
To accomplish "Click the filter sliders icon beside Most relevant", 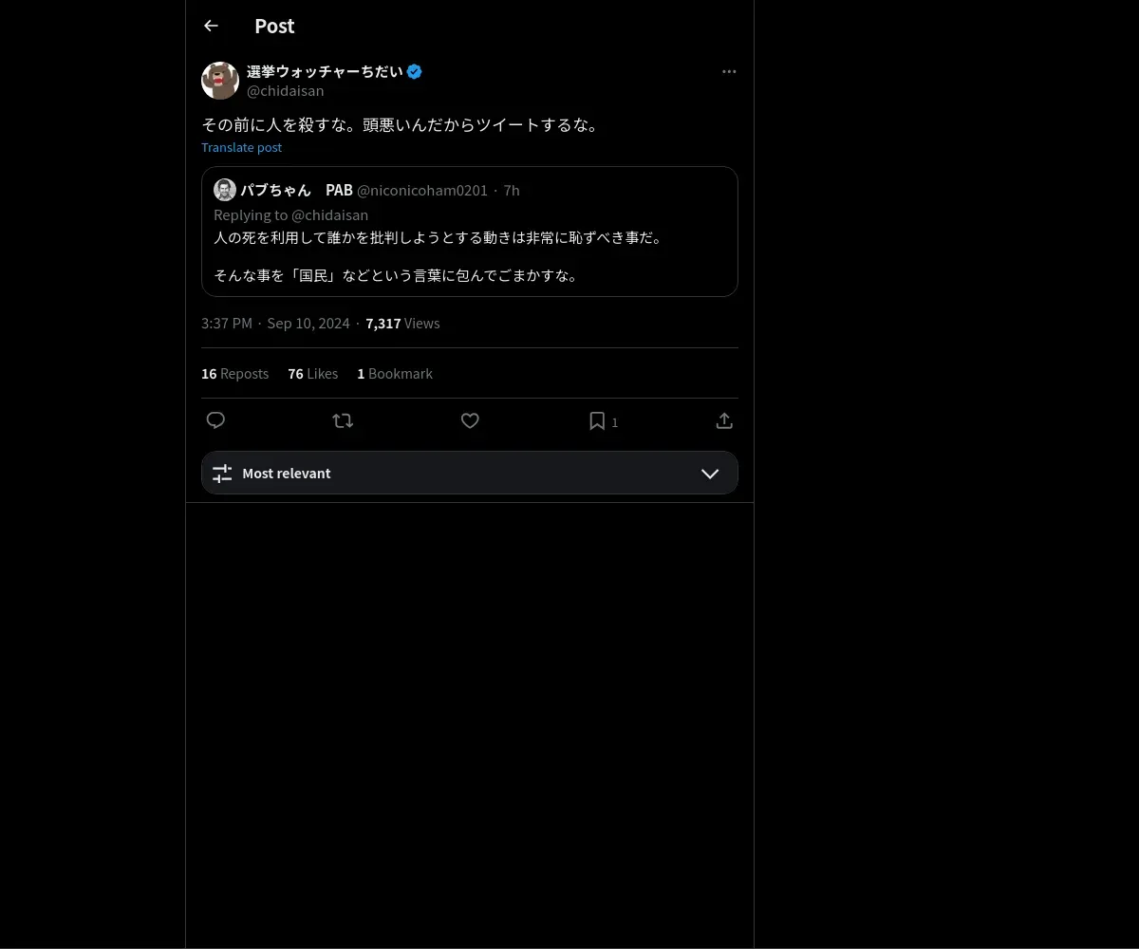I will (x=222, y=474).
